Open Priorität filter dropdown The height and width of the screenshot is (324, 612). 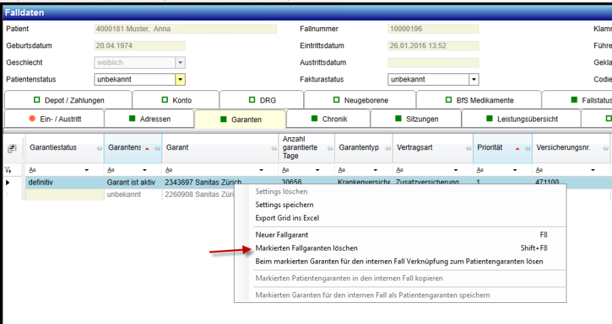(x=515, y=170)
